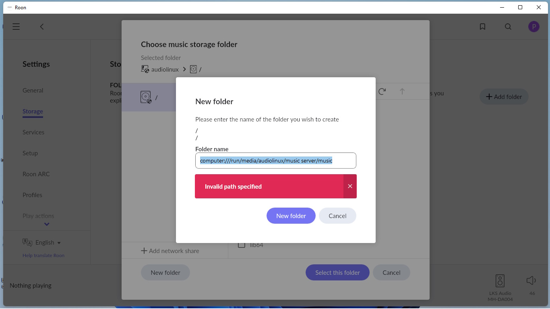Cancel the folder chooser dialog
550x309 pixels.
[x=391, y=272]
